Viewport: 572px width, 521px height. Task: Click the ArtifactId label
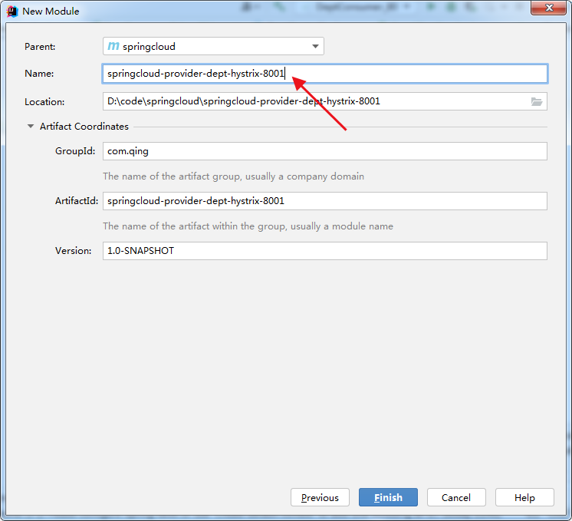pos(77,201)
